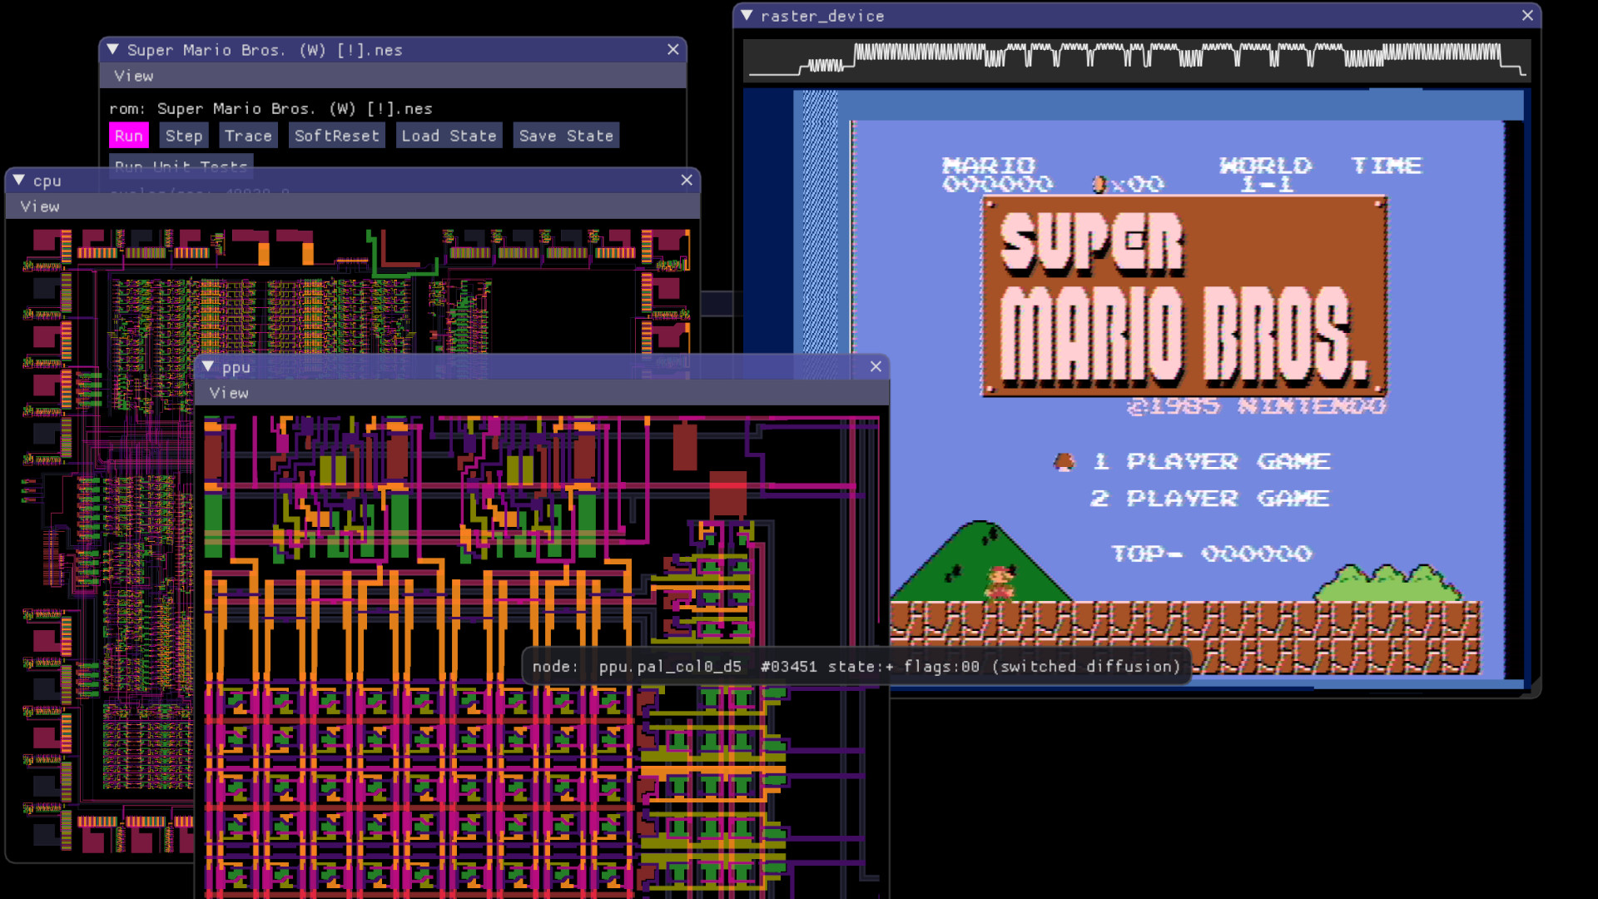Click the raster_device title bar
The height and width of the screenshot is (899, 1598).
tap(1137, 16)
